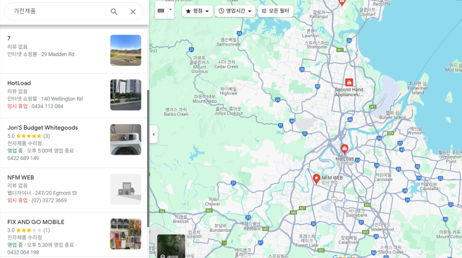Open the Jon'S Budget Whitegoods listing
Image resolution: width=462 pixels, height=258 pixels.
click(74, 143)
